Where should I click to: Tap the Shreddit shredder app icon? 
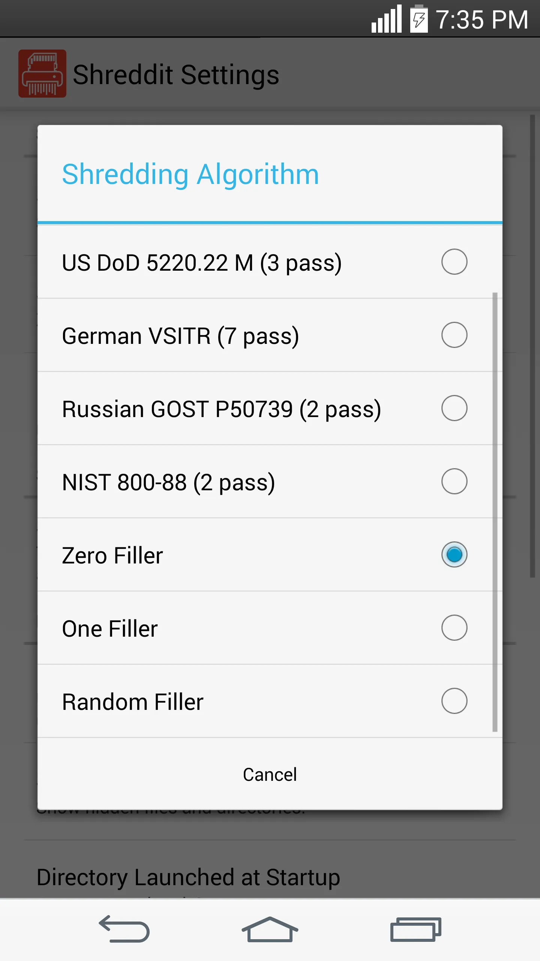pos(42,74)
